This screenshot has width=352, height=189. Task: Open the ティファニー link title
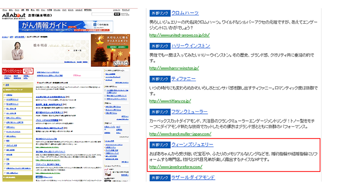(183, 79)
